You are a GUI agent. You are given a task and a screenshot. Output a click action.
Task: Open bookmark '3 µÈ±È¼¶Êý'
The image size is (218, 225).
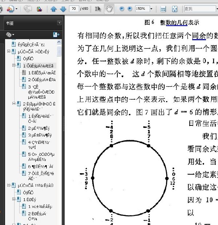pos(40,135)
